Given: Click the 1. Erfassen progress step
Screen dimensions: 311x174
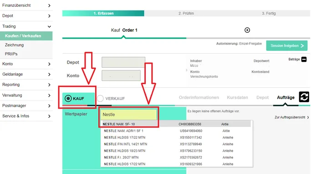Looking at the screenshot, I should (103, 13).
